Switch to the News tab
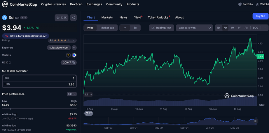Viewport: 269px width, 133px height. pos(123,17)
